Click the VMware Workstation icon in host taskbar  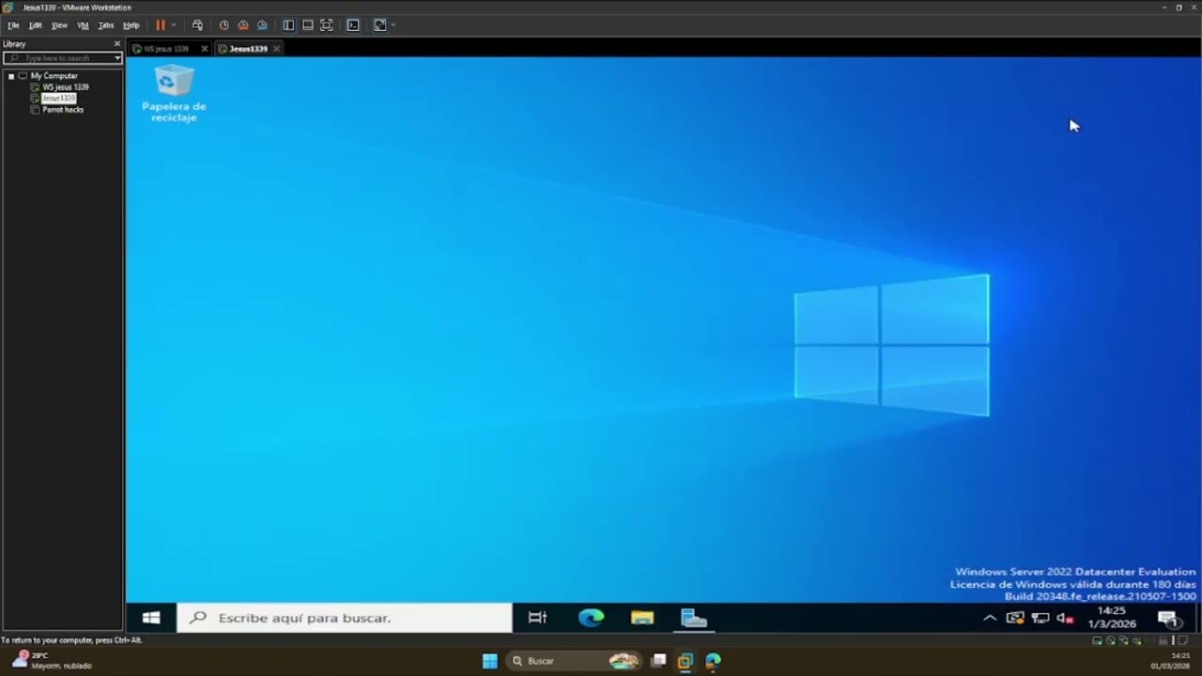(x=685, y=661)
